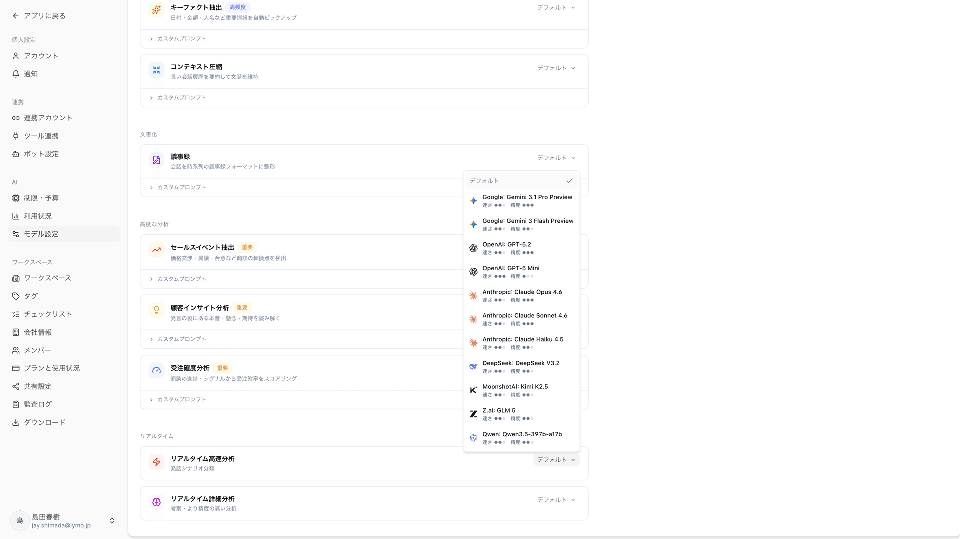Screen dimensions: 960x539
Task: Click the リアルタイム高速分析 lightning icon
Action: [x=156, y=462]
